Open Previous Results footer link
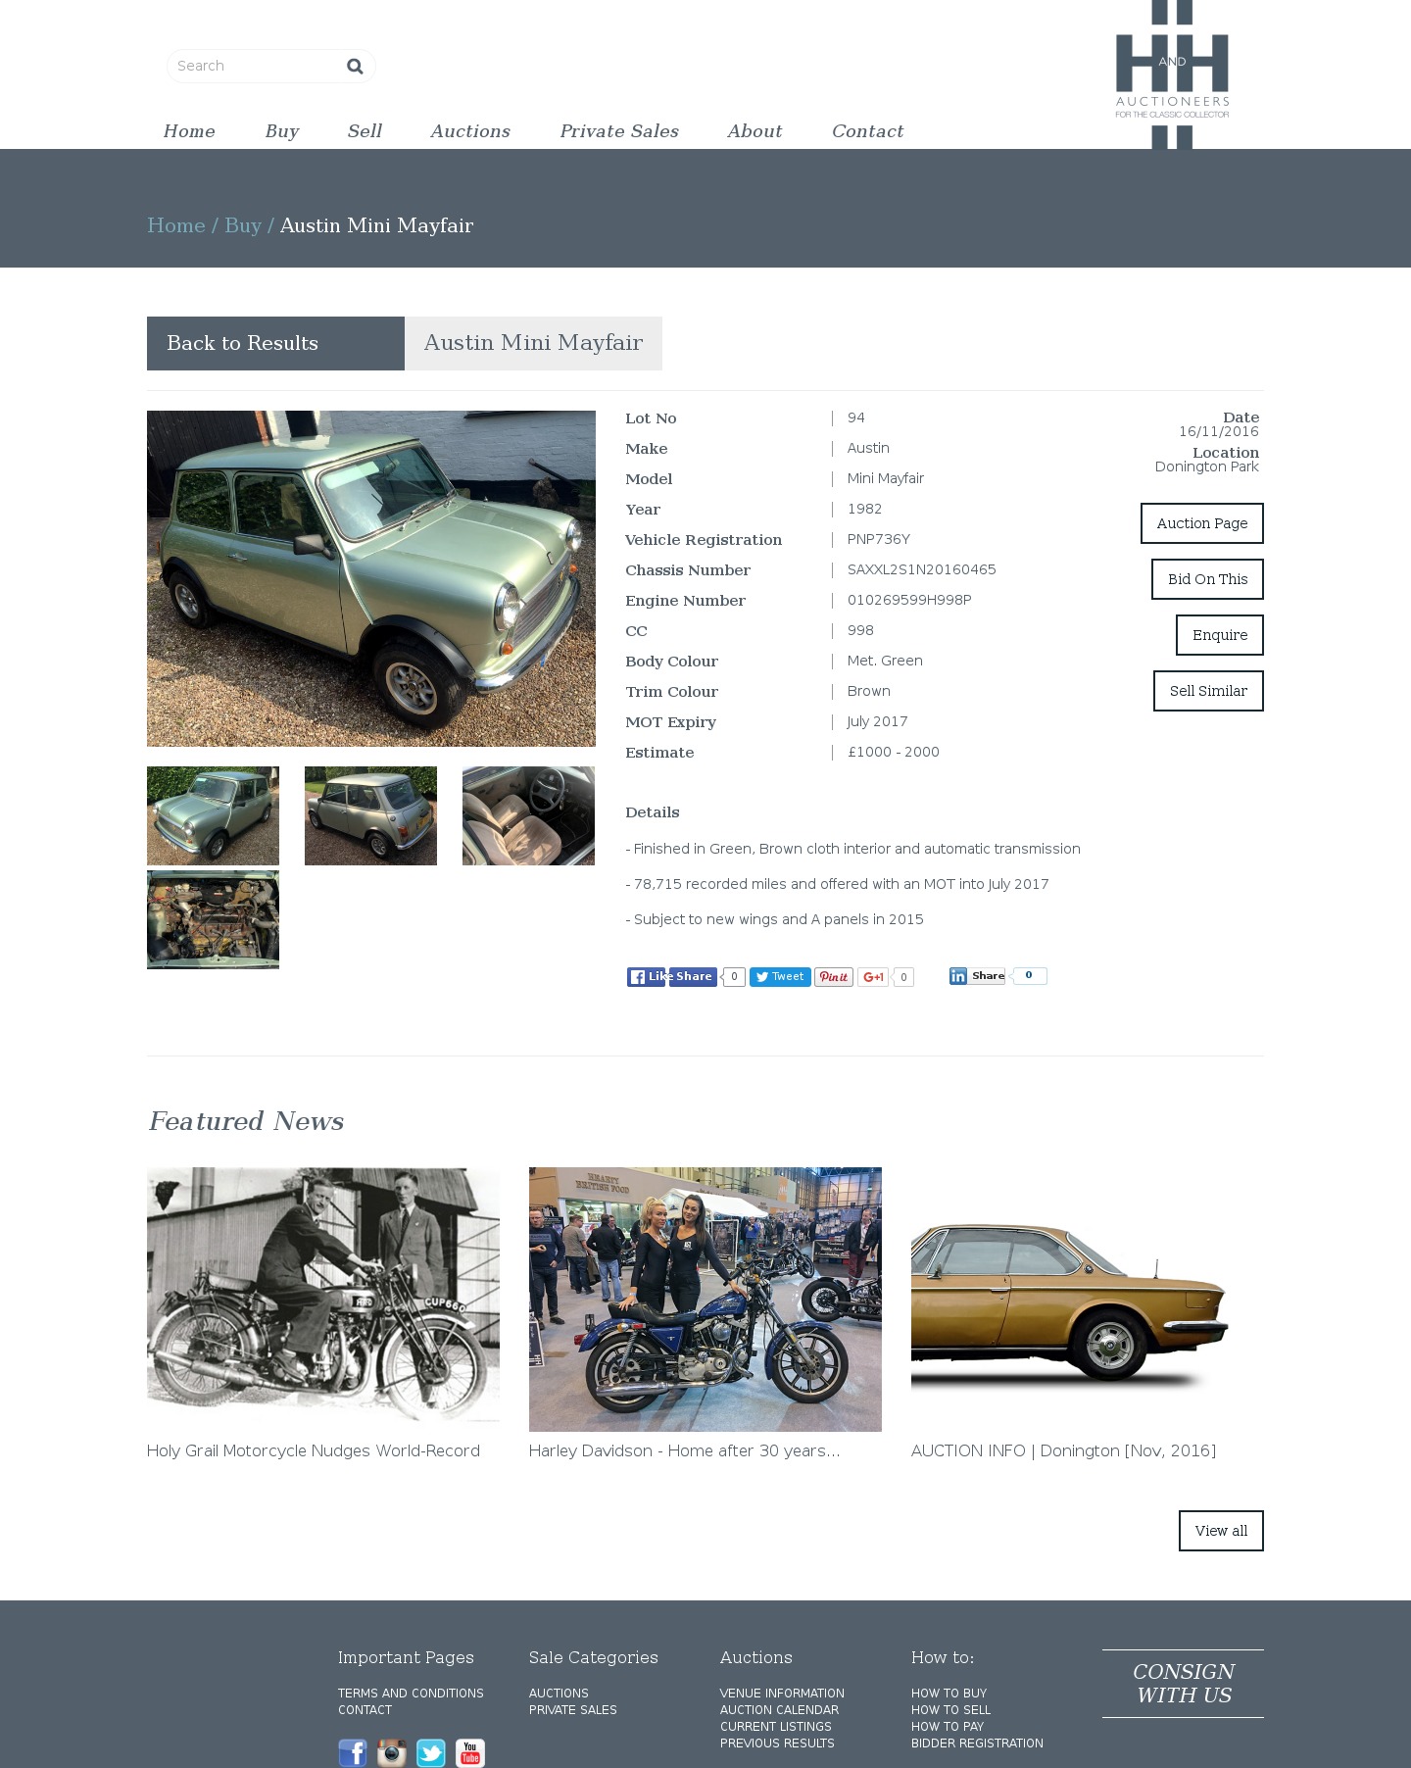Viewport: 1411px width, 1768px height. pyautogui.click(x=777, y=1743)
